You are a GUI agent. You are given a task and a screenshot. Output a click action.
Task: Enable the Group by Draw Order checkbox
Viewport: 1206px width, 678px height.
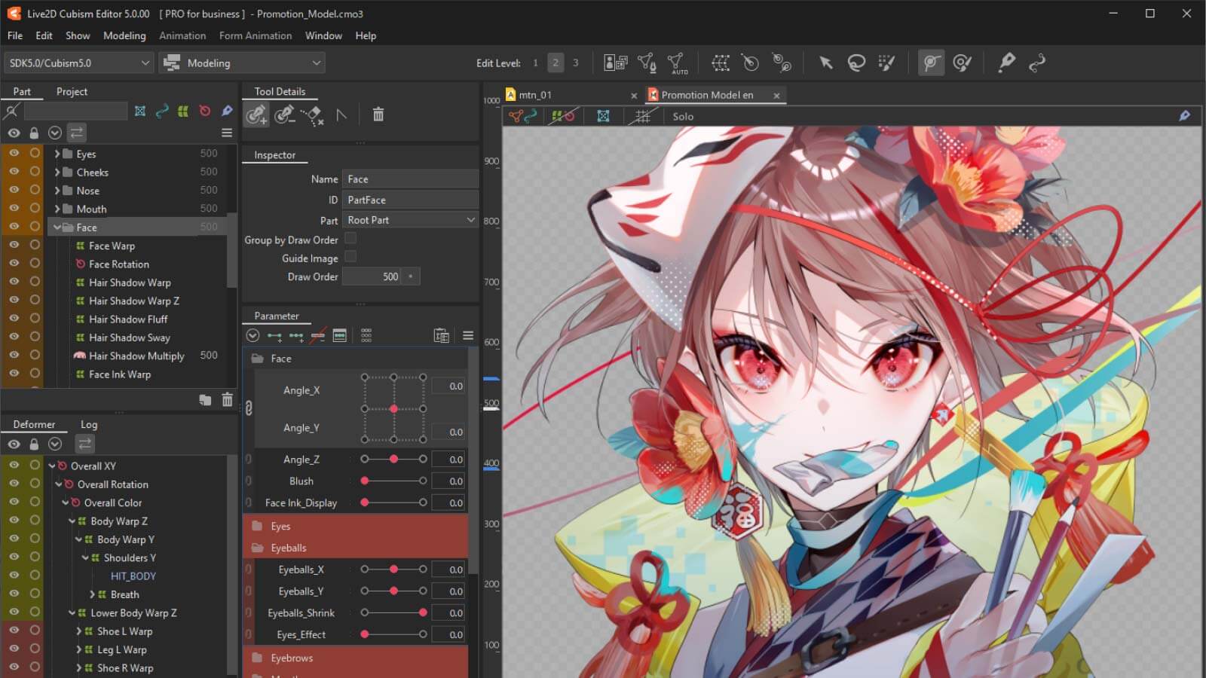pyautogui.click(x=350, y=239)
